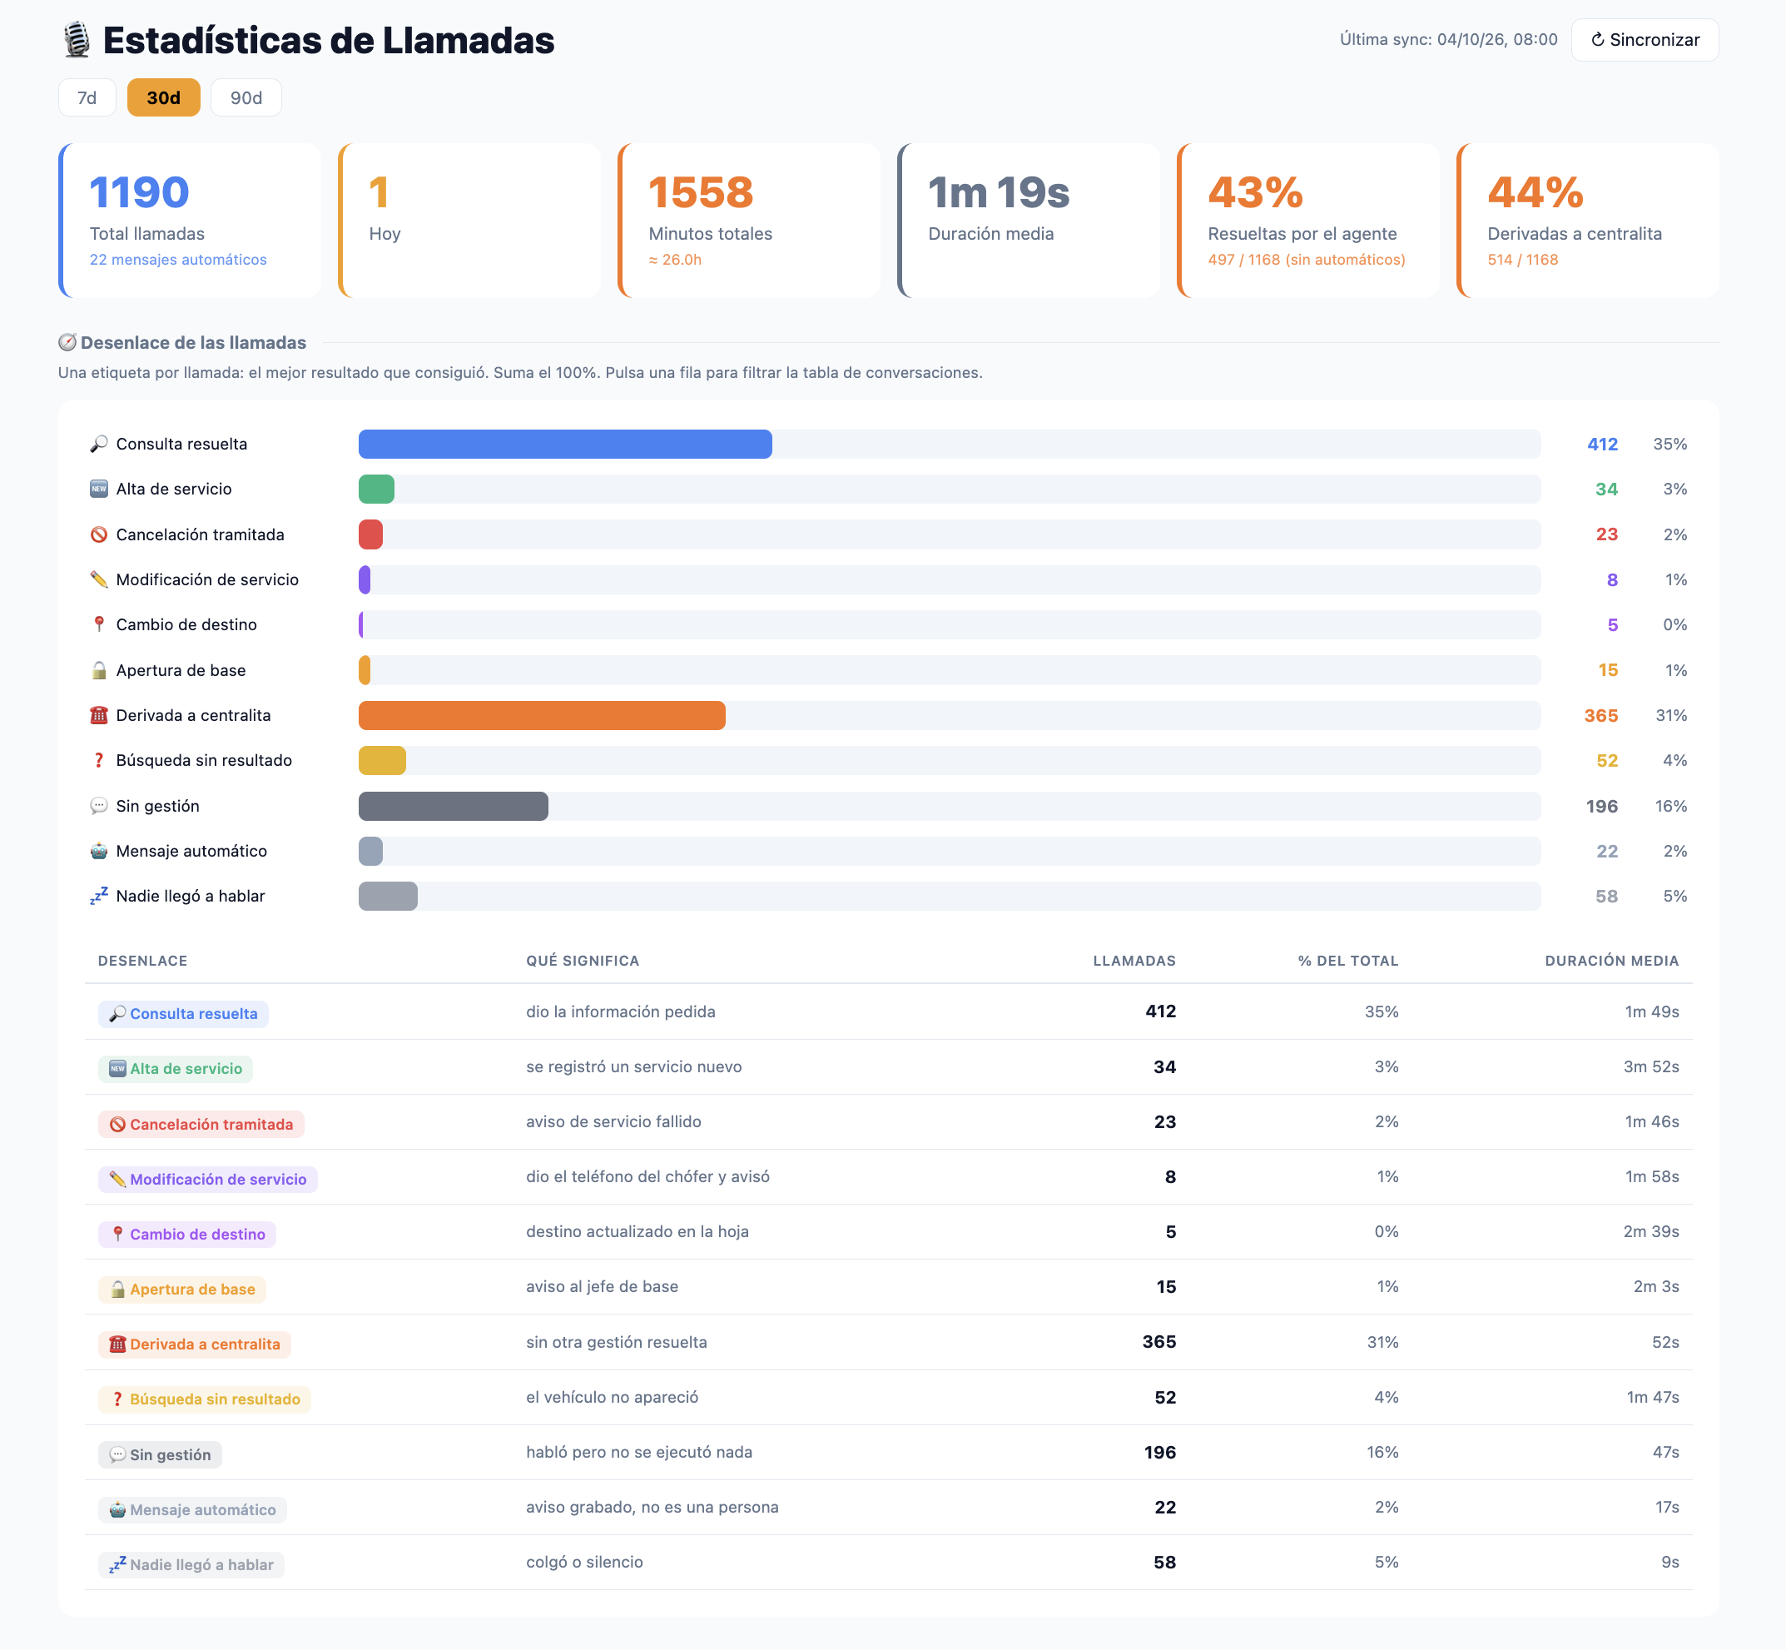The width and height of the screenshot is (1786, 1650).
Task: Click the Resueltas por el agente 43% card
Action: pyautogui.click(x=1307, y=221)
